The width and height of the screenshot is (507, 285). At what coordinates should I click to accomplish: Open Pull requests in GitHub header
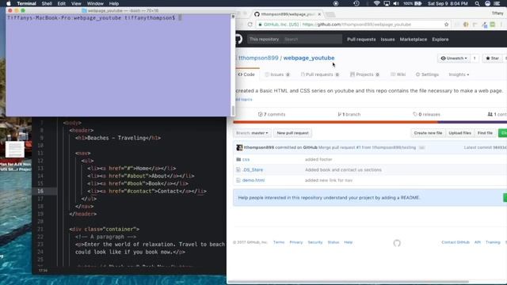point(361,39)
